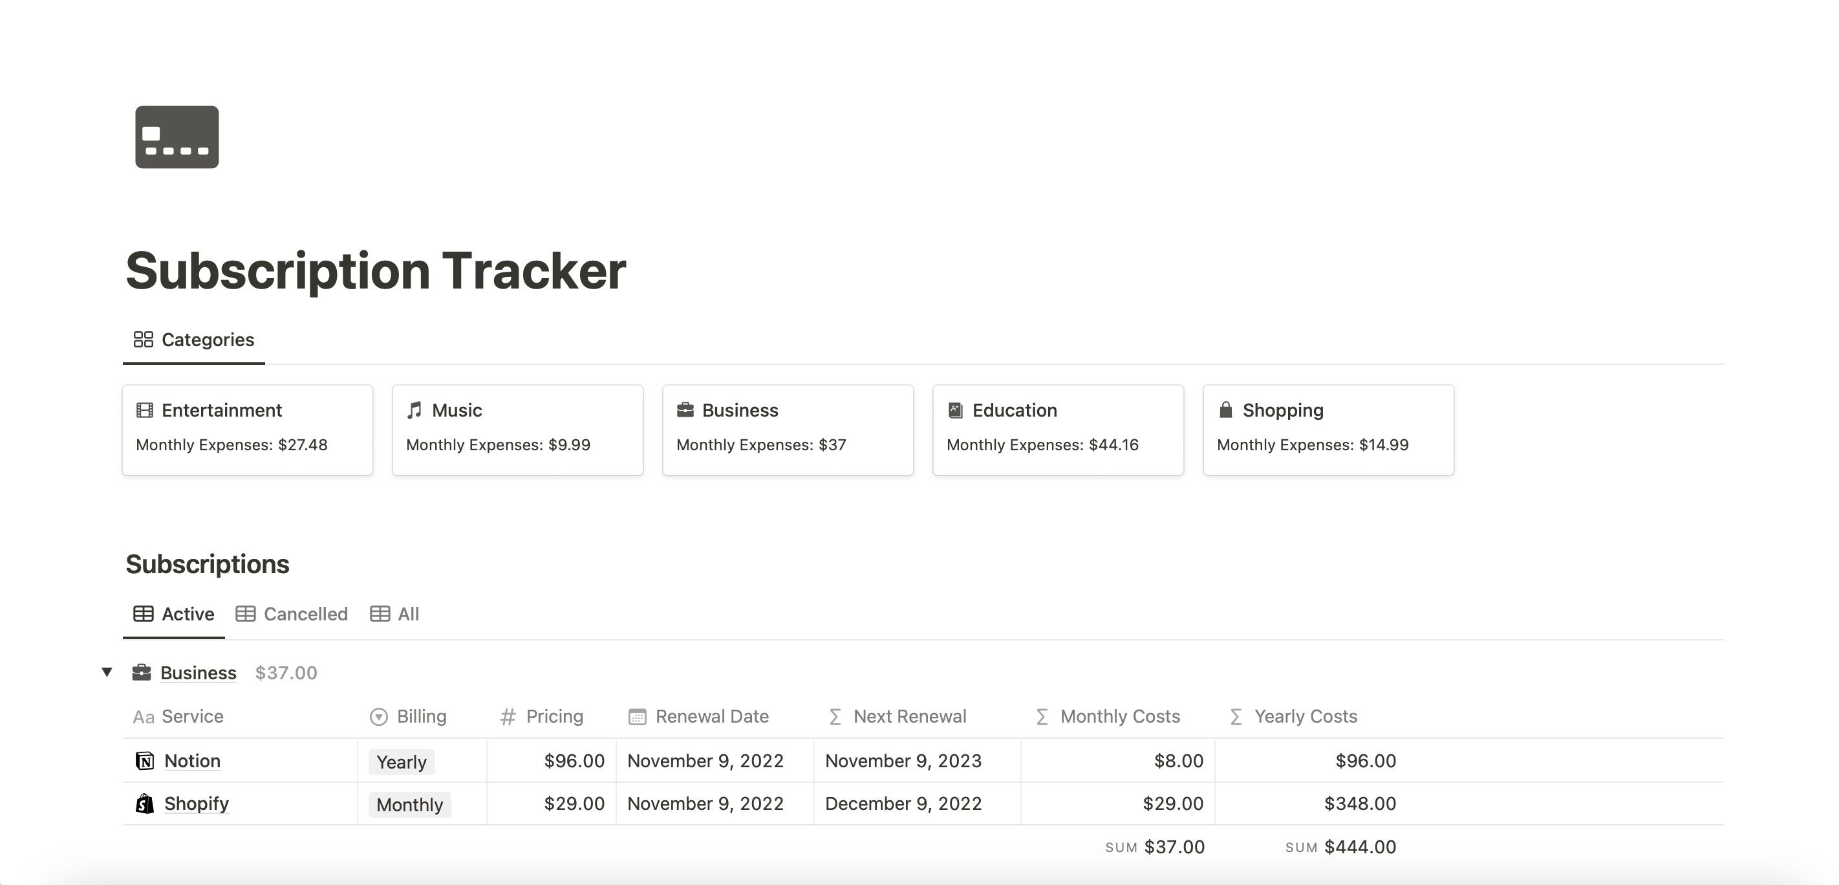Click the music note icon
1839x885 pixels.
click(x=414, y=410)
